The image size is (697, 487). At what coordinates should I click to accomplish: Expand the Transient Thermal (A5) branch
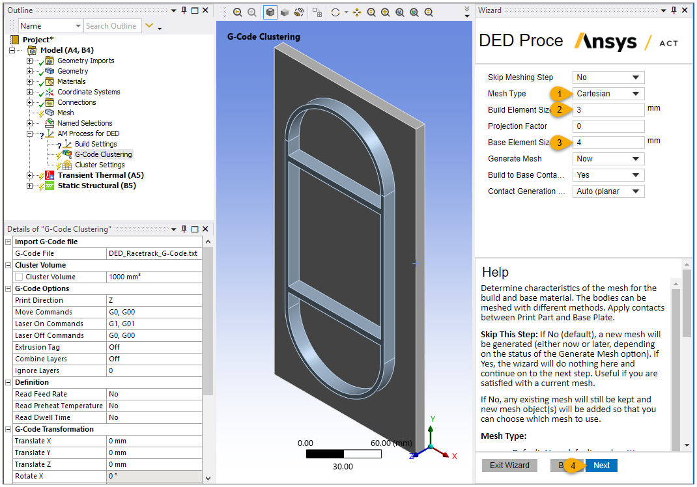pos(30,174)
